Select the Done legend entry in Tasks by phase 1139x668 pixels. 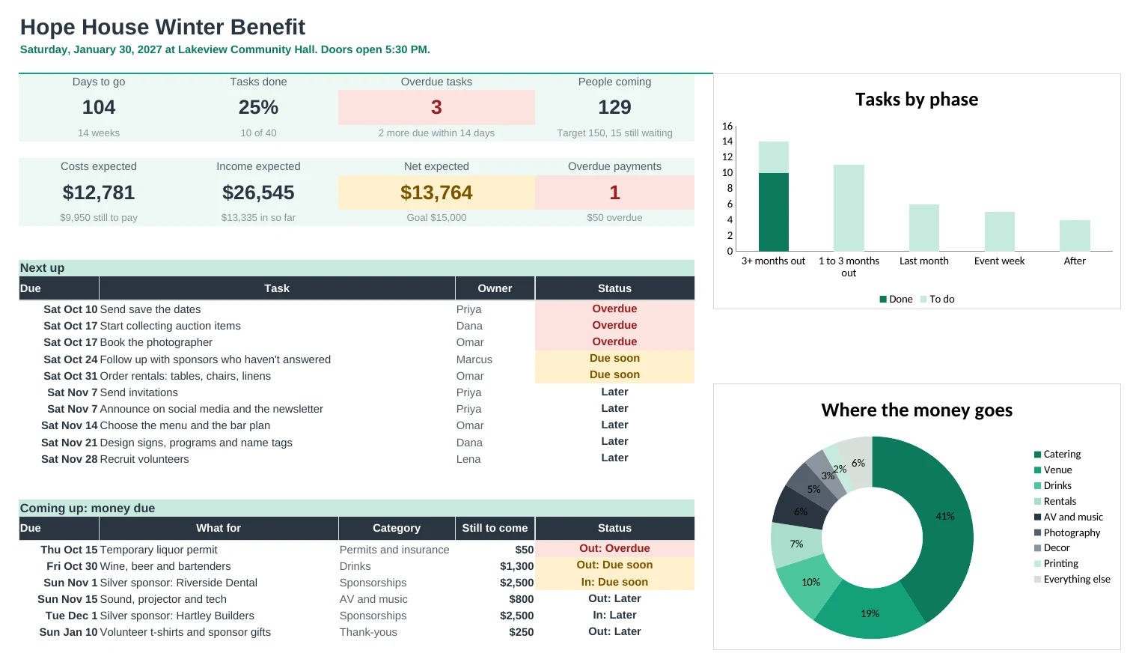[x=896, y=299]
